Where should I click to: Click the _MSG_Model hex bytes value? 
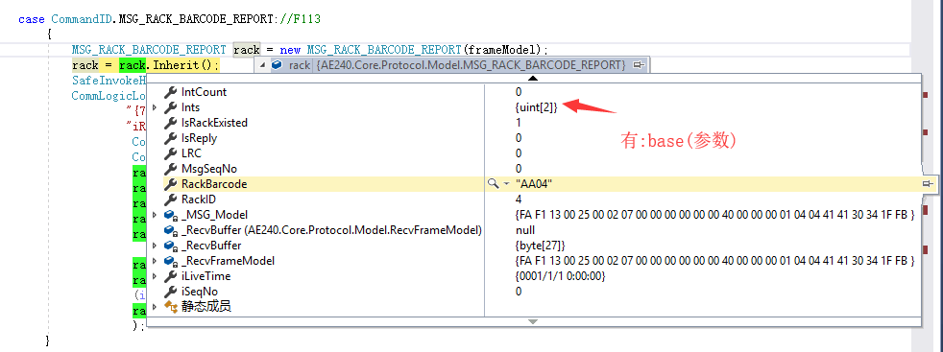click(x=715, y=215)
